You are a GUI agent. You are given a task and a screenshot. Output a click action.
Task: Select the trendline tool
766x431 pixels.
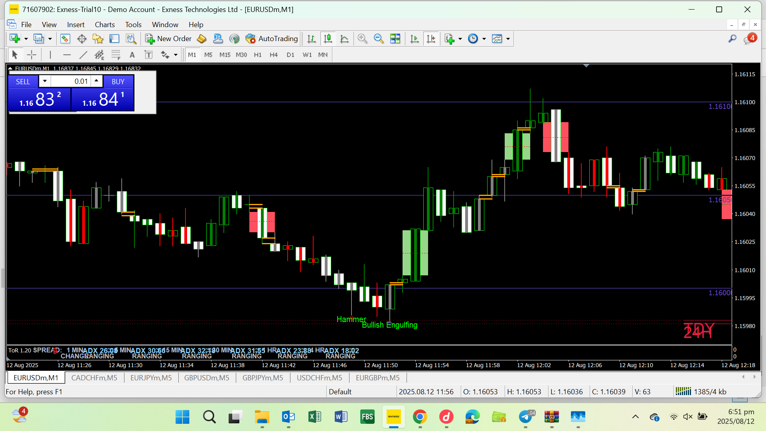83,55
